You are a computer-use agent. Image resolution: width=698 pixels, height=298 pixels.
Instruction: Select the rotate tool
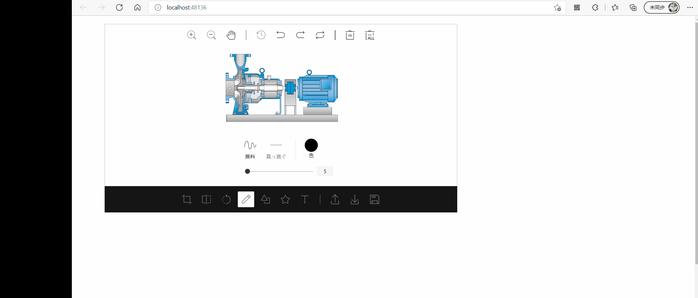click(226, 199)
